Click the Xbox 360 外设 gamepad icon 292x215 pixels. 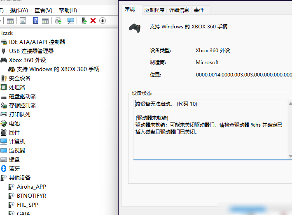[4, 60]
